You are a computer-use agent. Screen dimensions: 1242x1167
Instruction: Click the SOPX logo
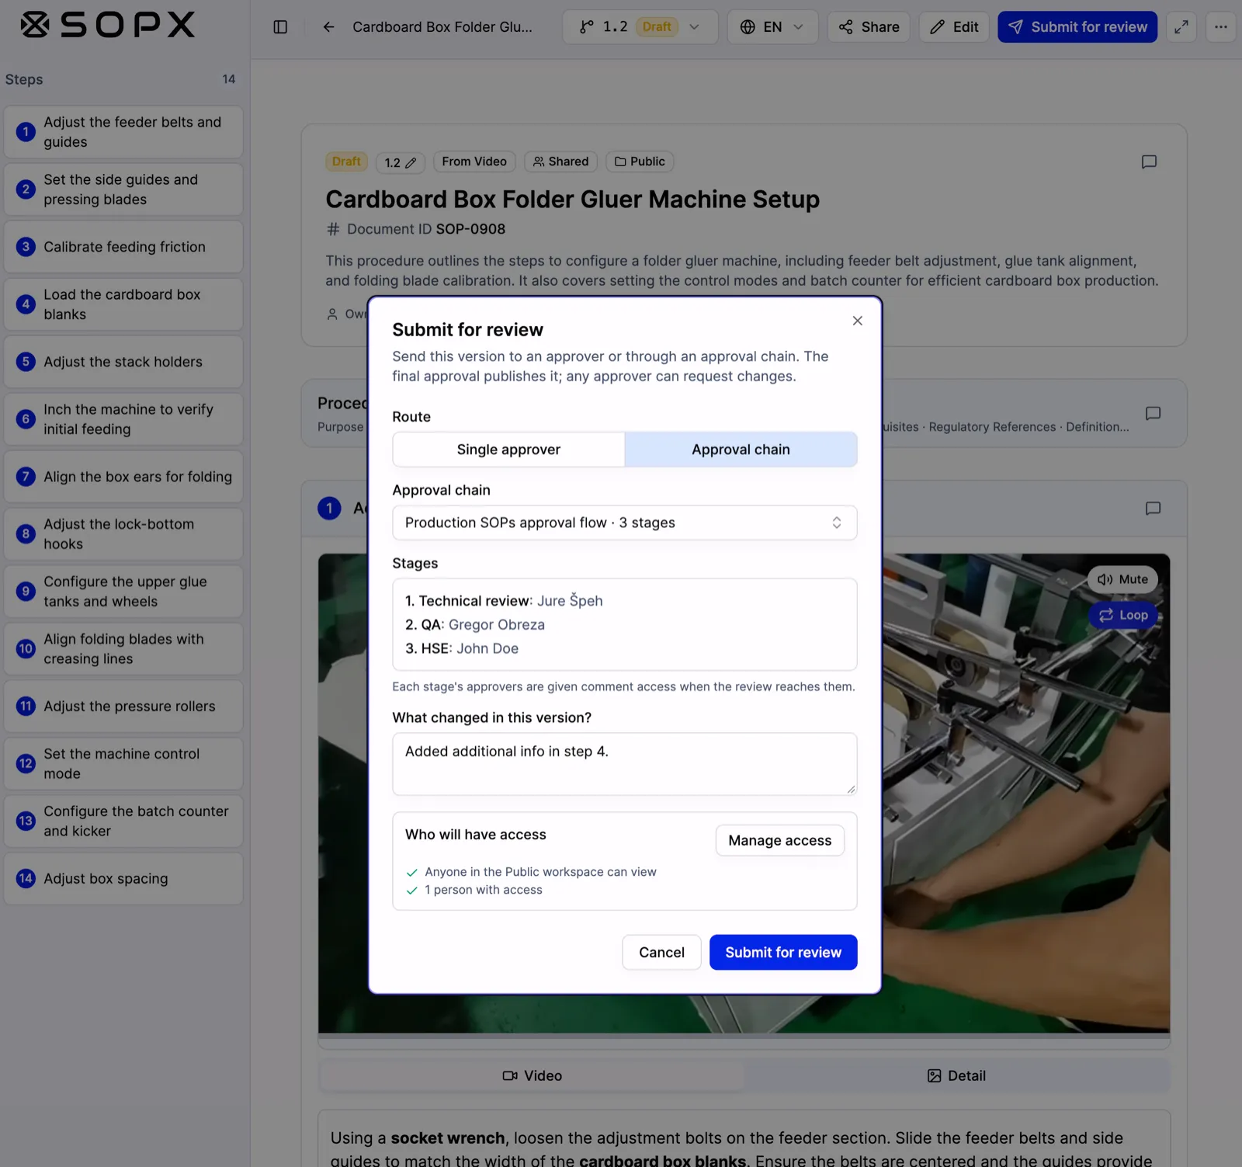[x=107, y=26]
